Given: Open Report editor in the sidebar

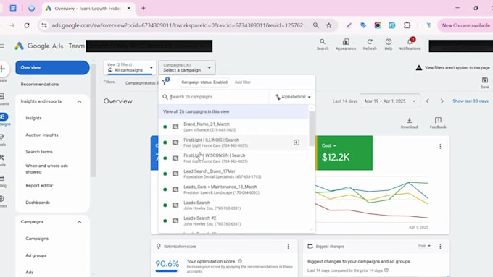Looking at the screenshot, I should click(x=39, y=185).
